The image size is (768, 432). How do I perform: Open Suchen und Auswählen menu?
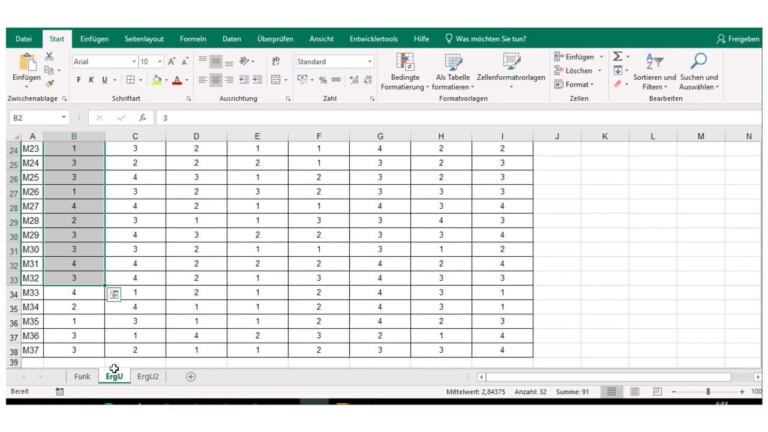coord(699,73)
